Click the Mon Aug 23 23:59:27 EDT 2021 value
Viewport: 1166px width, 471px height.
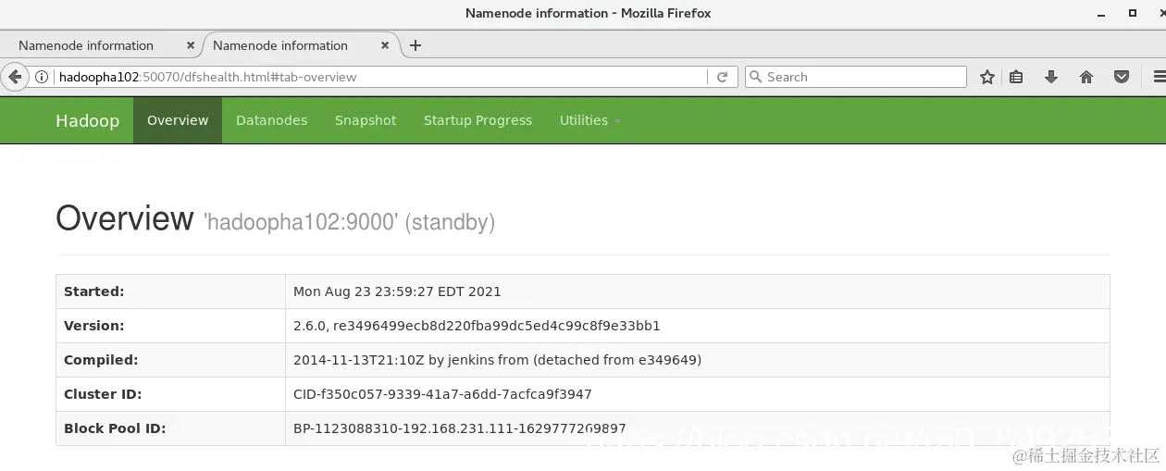tap(397, 291)
